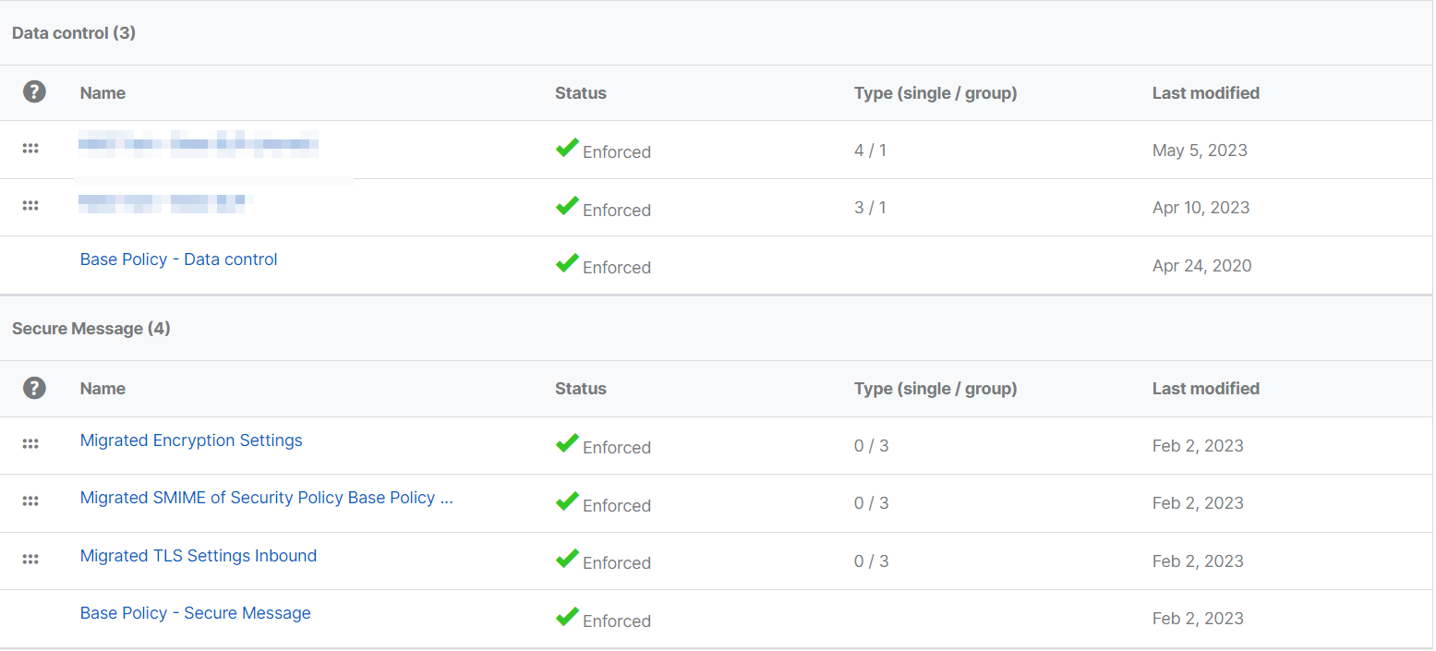Grab drag handle for Migrated Encryption Settings

click(30, 444)
